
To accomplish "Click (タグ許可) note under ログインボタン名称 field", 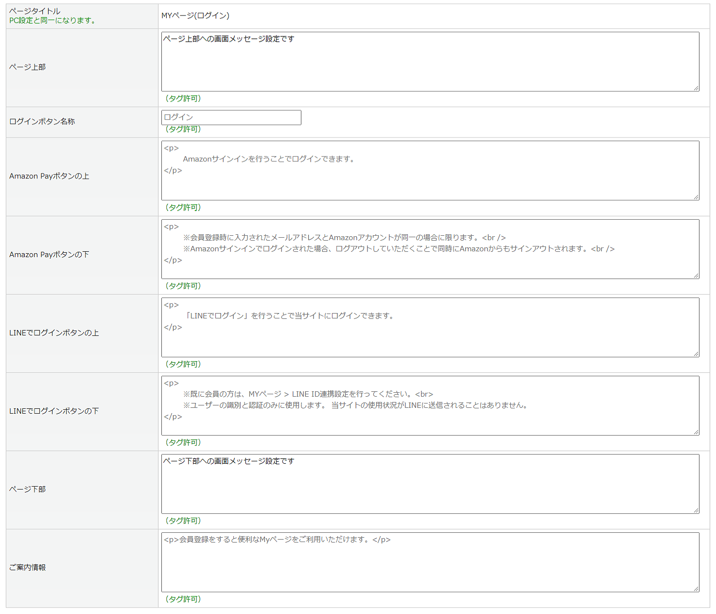I will click(x=183, y=129).
